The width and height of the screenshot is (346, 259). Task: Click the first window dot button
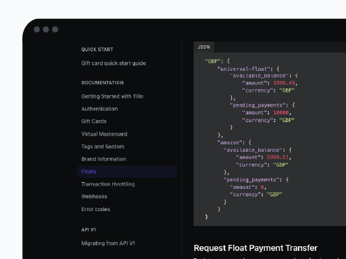36,30
